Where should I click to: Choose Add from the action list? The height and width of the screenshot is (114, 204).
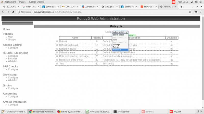[120, 40]
